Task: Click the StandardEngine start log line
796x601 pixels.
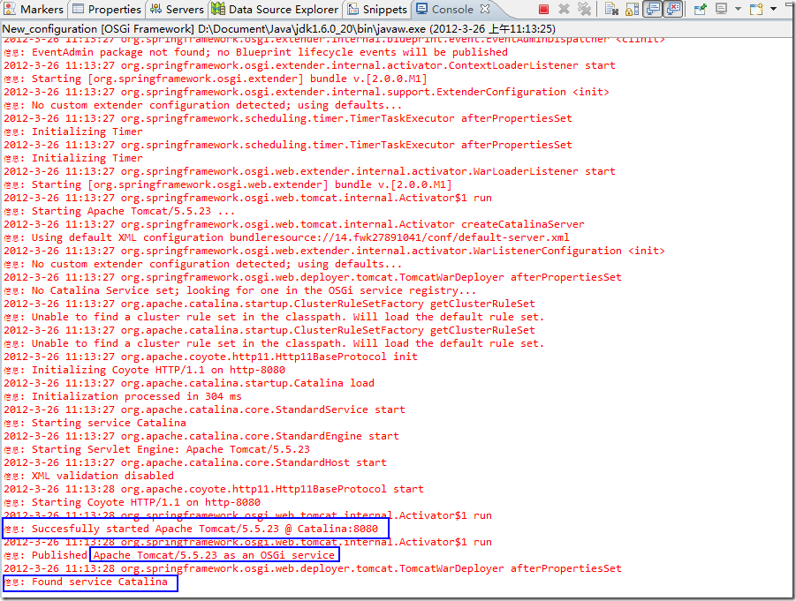Action: point(201,436)
